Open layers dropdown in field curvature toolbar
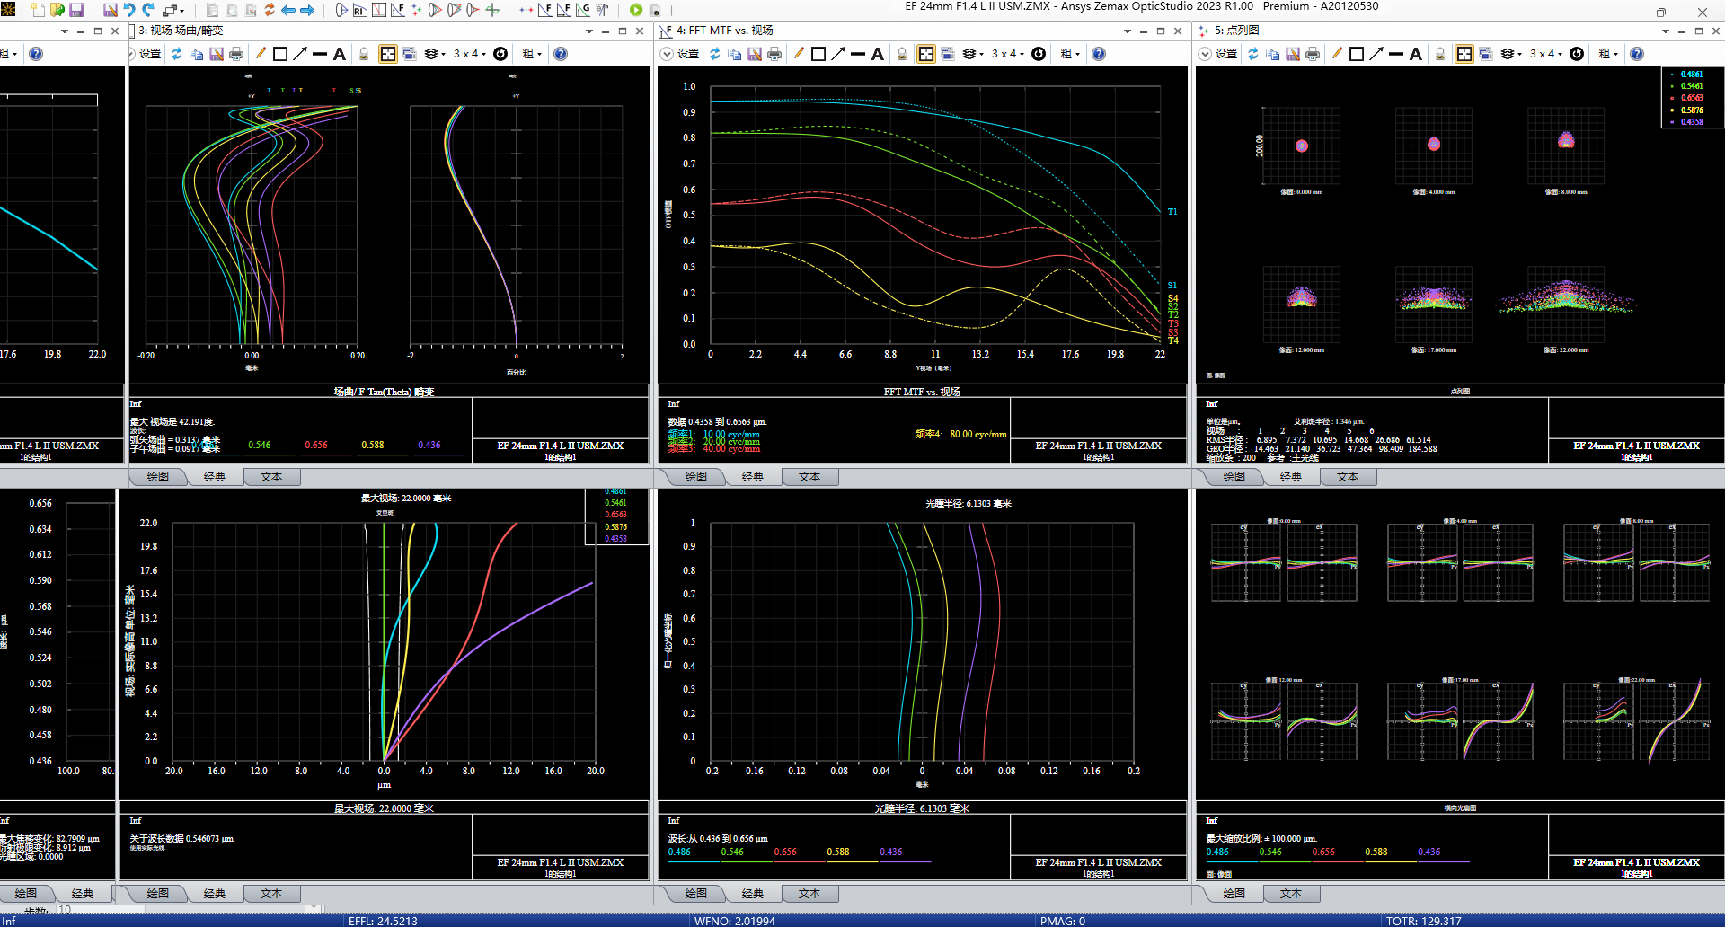The image size is (1725, 927). pyautogui.click(x=435, y=54)
